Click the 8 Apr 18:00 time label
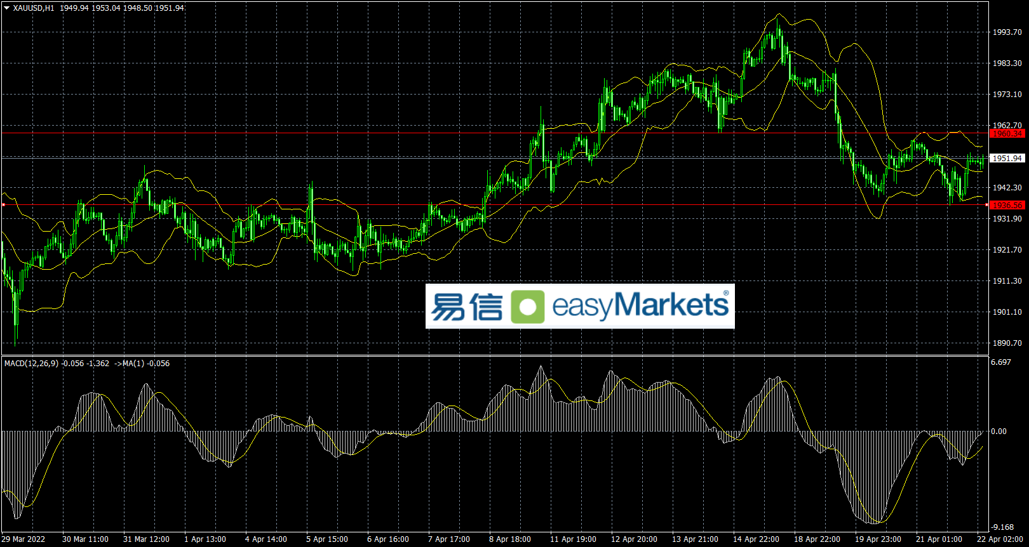 click(510, 539)
